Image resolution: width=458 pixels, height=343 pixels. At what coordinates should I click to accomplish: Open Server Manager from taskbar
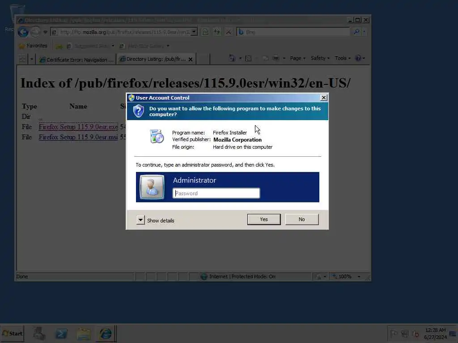[x=39, y=333]
